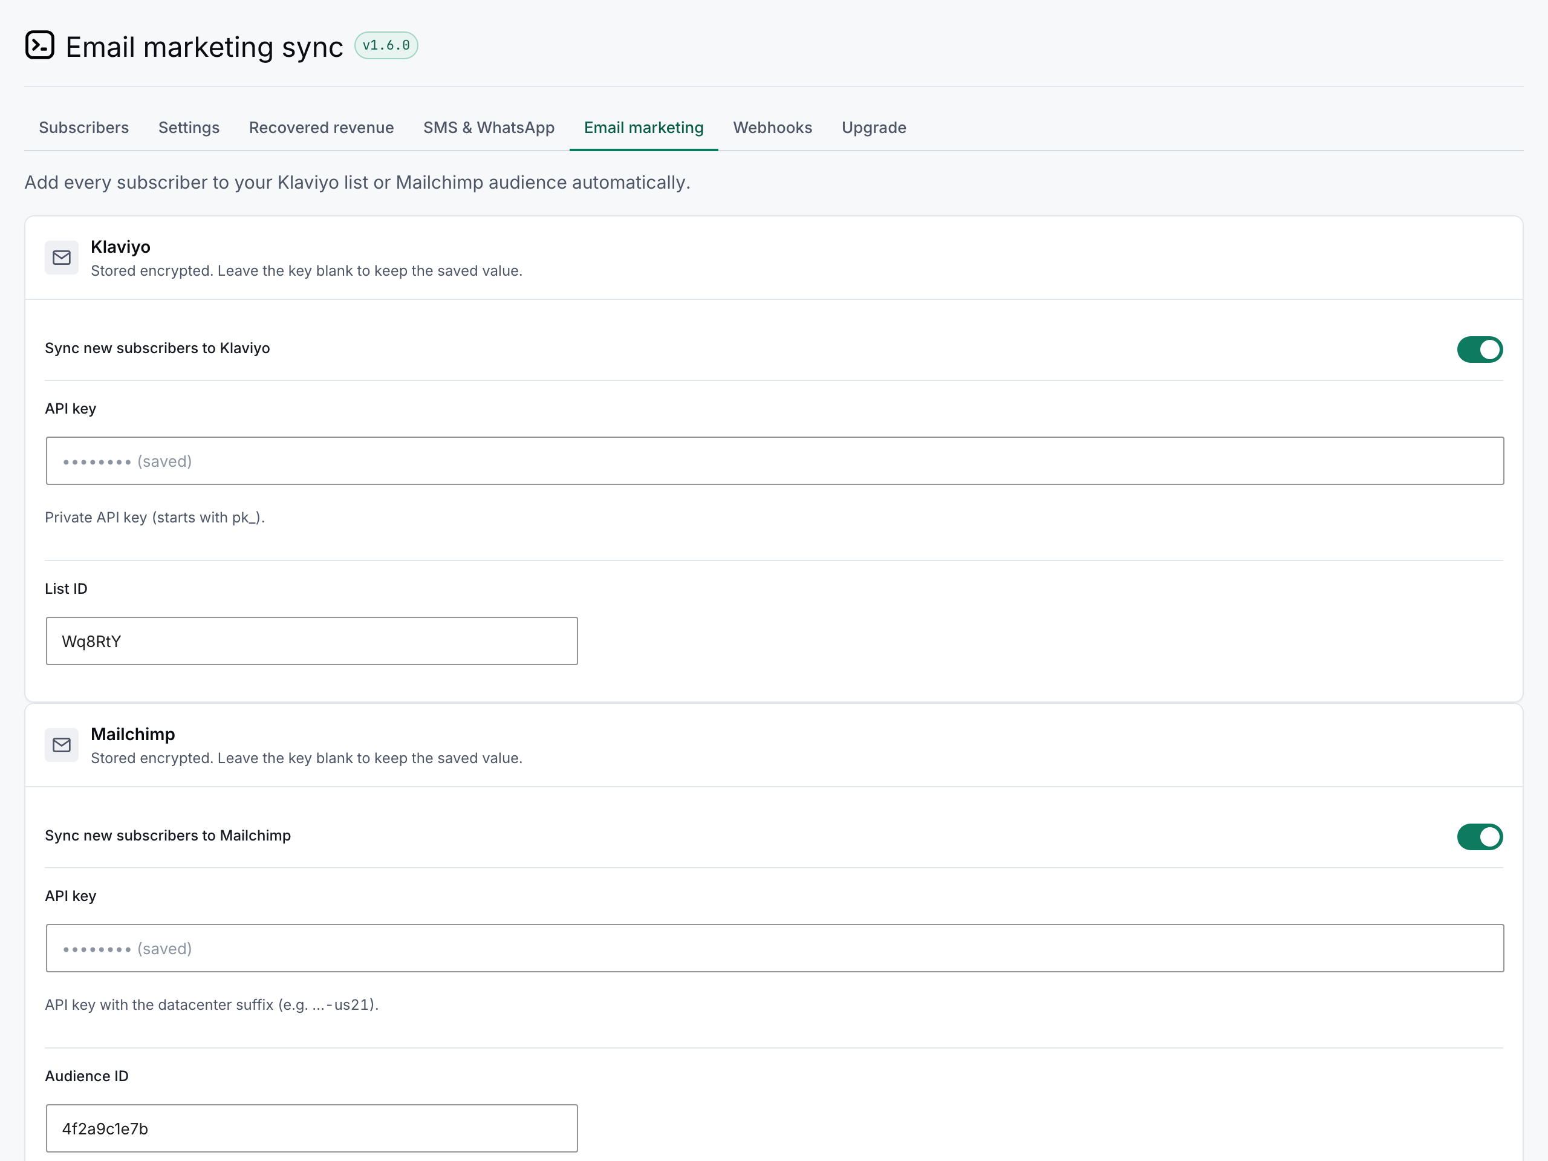The width and height of the screenshot is (1548, 1161).
Task: Click the List ID field with Wq8RtY
Action: pyautogui.click(x=312, y=641)
